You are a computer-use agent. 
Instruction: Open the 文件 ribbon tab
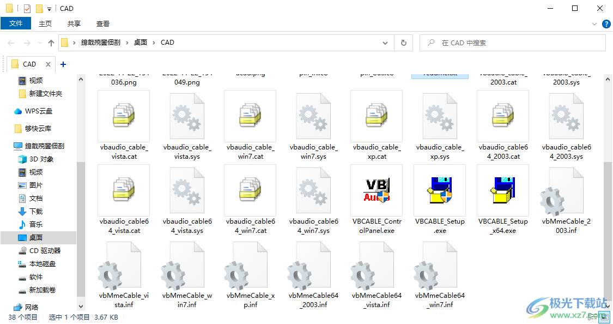pos(16,23)
